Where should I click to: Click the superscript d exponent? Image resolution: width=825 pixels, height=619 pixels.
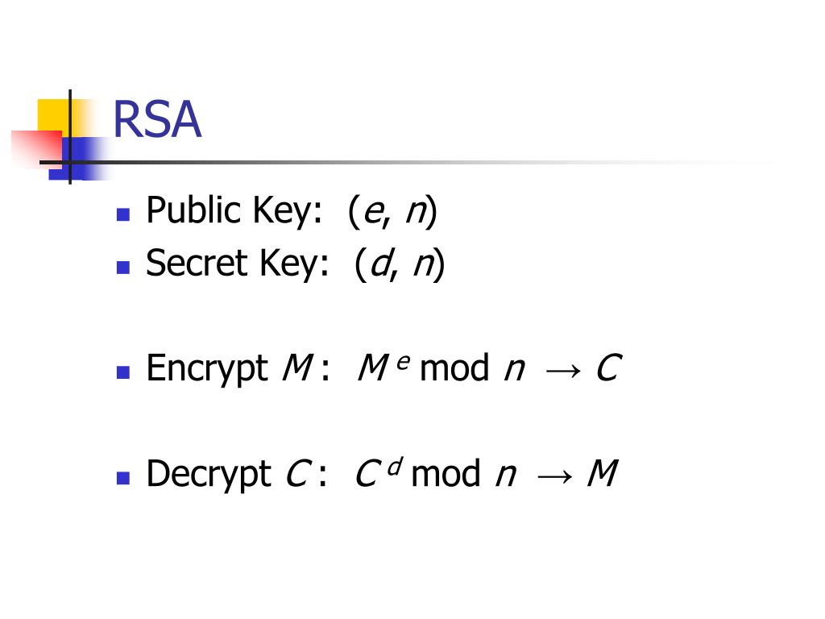396,466
